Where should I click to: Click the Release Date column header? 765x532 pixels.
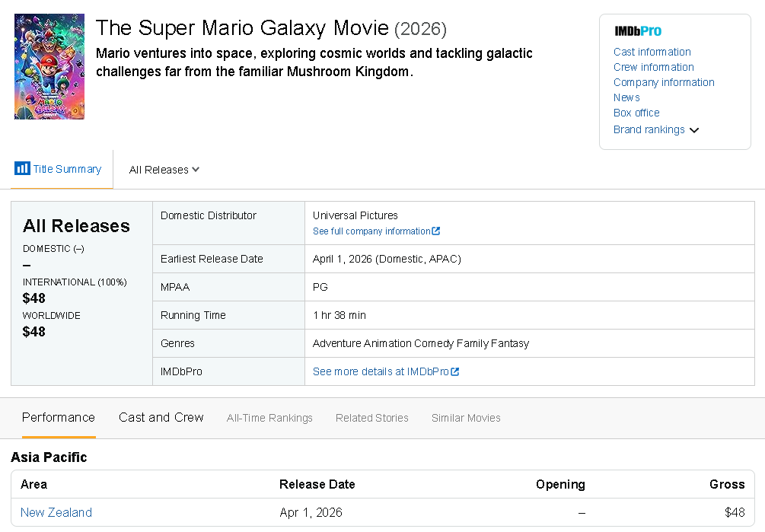click(x=317, y=484)
